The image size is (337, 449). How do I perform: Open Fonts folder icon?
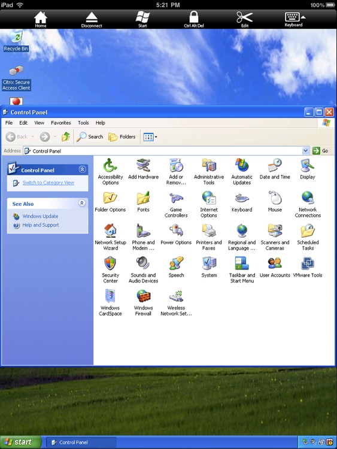coord(143,202)
